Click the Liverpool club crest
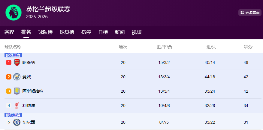 click(x=17, y=105)
